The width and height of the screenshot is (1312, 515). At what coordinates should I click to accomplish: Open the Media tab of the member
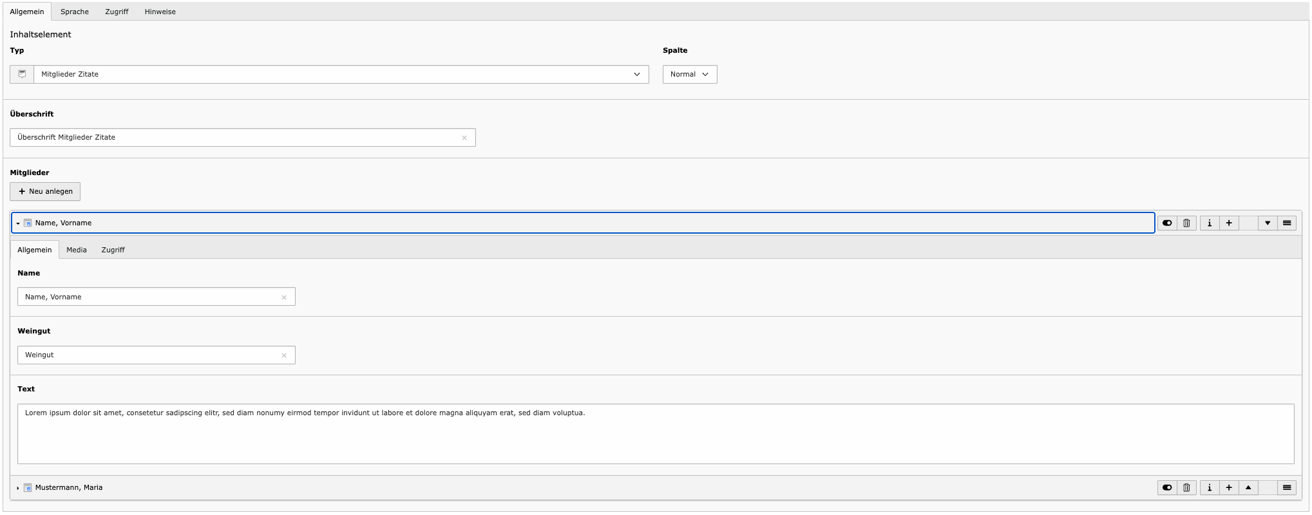pos(77,250)
